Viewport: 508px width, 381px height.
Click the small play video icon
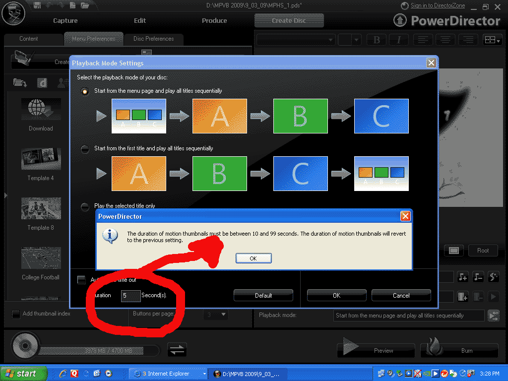tap(493, 297)
